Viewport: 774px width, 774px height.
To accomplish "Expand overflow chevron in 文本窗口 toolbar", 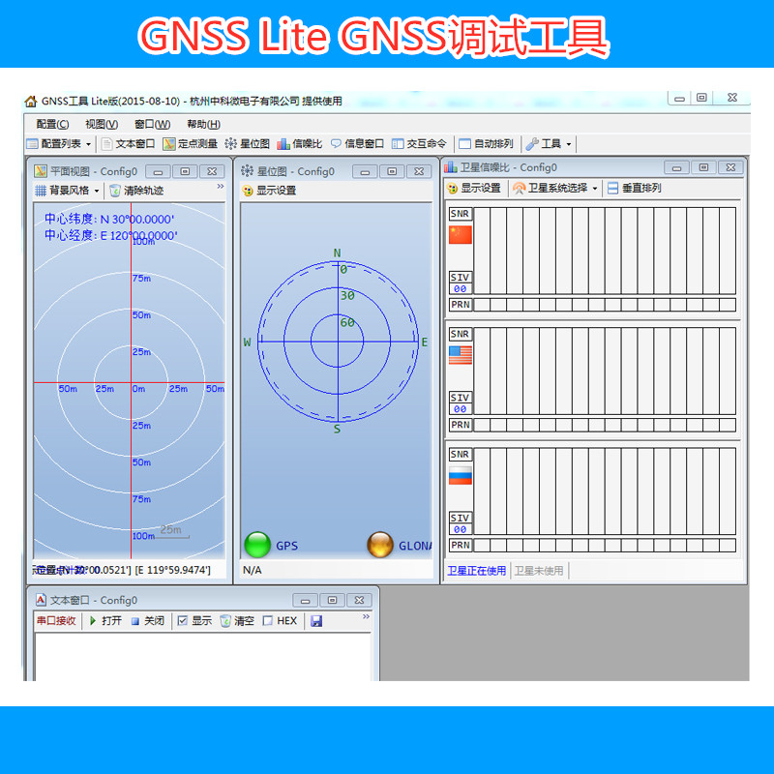I will 366,616.
